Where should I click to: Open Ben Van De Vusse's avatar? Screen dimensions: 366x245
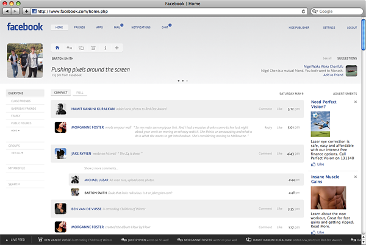click(x=60, y=208)
